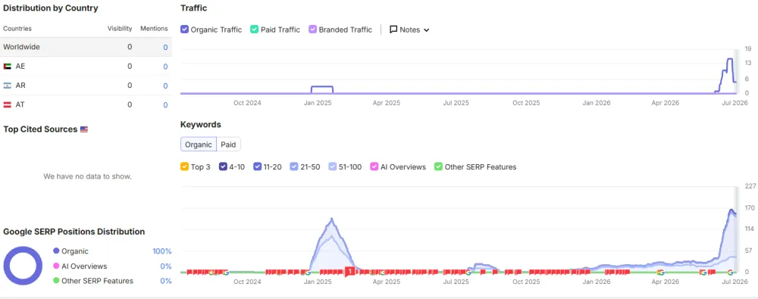The height and width of the screenshot is (299, 758).
Task: Click the Countries column header
Action: 17,29
